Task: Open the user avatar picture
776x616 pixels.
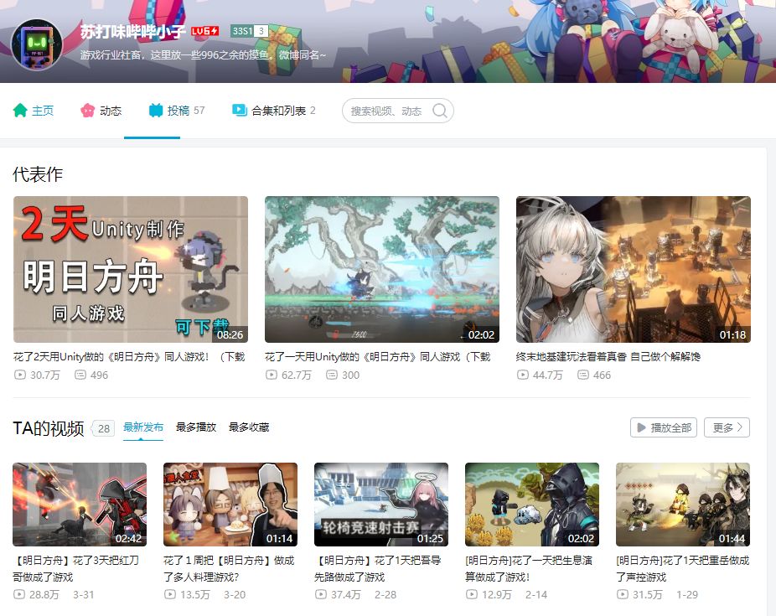Action: click(x=37, y=44)
